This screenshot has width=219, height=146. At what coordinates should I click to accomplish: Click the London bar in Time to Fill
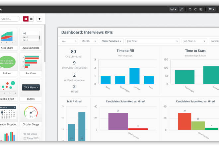coord(134,76)
